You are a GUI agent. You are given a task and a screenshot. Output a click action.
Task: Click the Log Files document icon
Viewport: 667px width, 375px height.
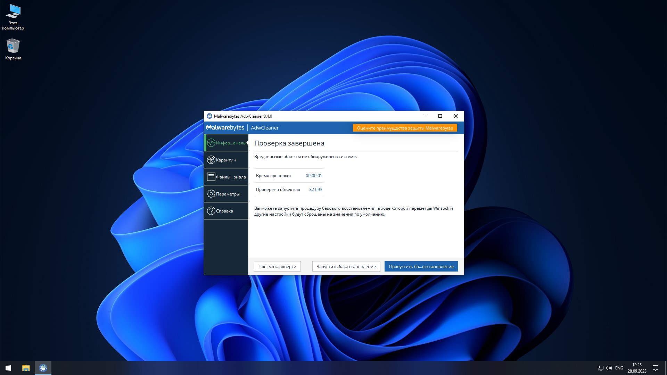(x=211, y=177)
